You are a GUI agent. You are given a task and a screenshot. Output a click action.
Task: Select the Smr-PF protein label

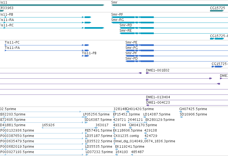click(x=131, y=53)
